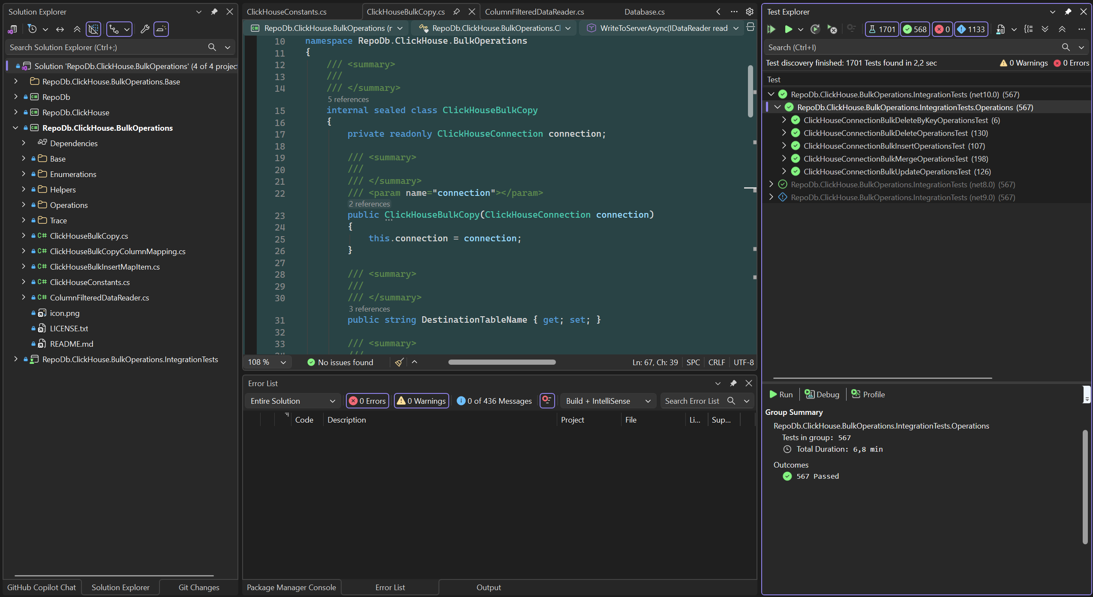Image resolution: width=1093 pixels, height=597 pixels.
Task: Open the Test Playlist icon
Action: click(1001, 29)
